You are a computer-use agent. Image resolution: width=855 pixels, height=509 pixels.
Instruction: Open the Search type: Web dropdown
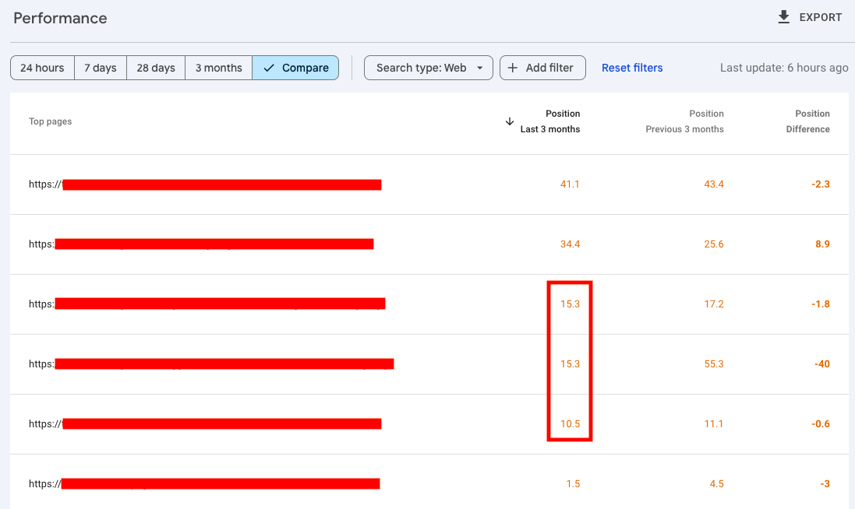pos(428,68)
